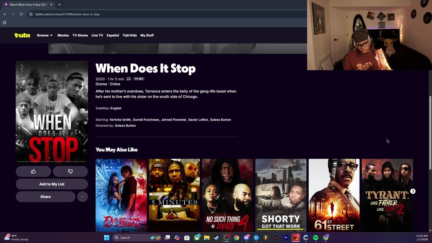View actor Xavier Lofton
The image size is (432, 243).
click(x=198, y=120)
